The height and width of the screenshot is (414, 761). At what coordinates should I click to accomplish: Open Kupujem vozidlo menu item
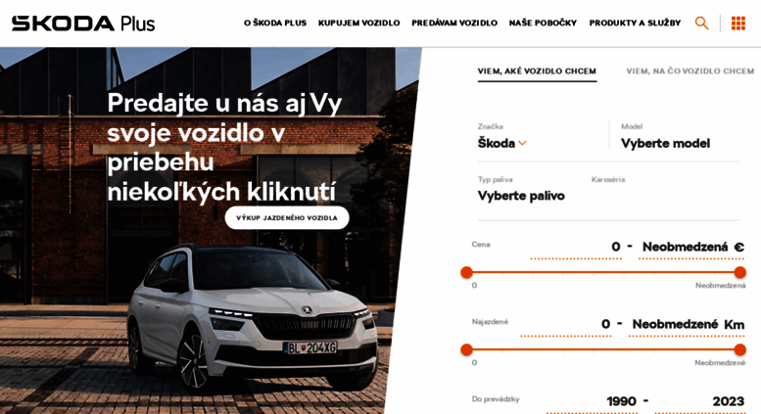point(359,23)
